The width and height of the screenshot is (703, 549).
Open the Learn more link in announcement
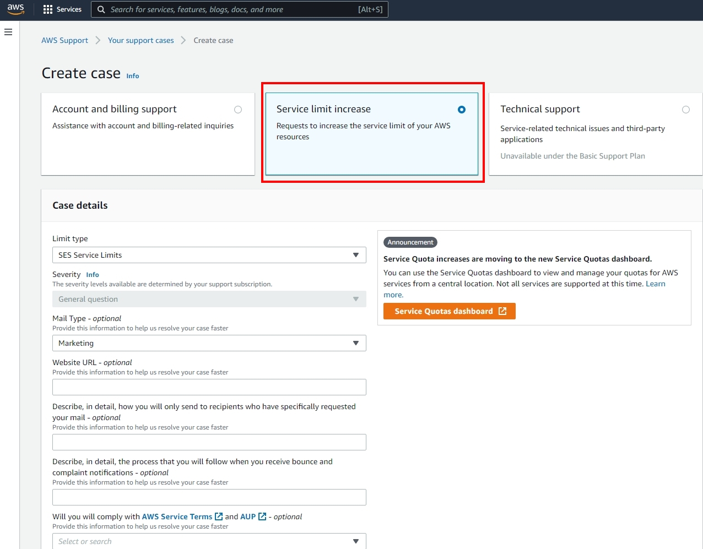pos(656,284)
